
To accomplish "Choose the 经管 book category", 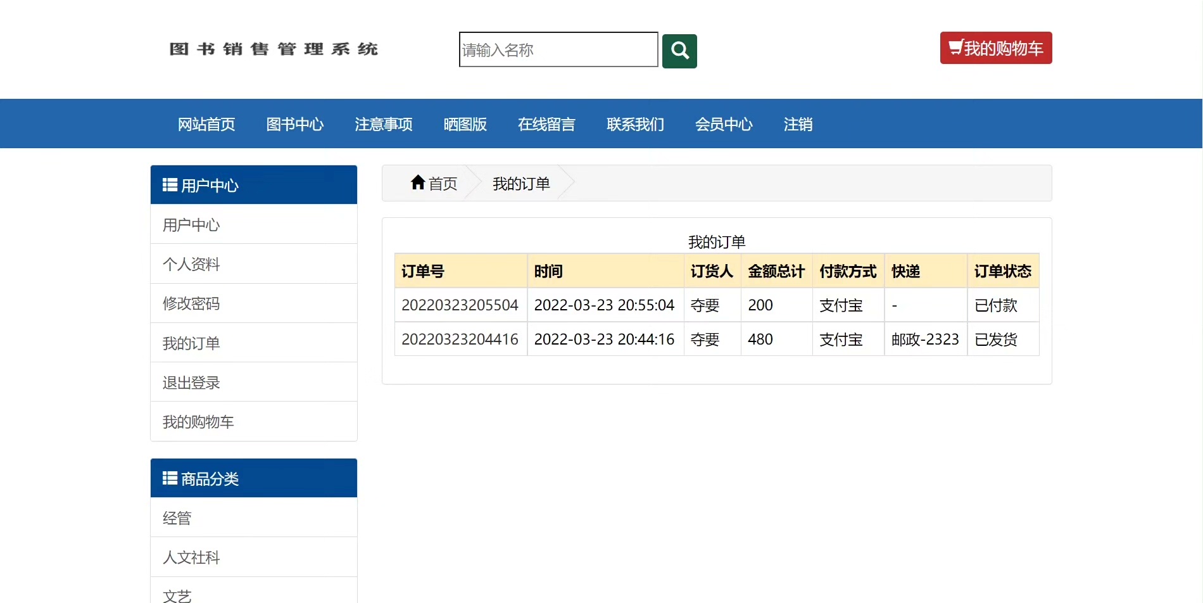I will pos(177,518).
